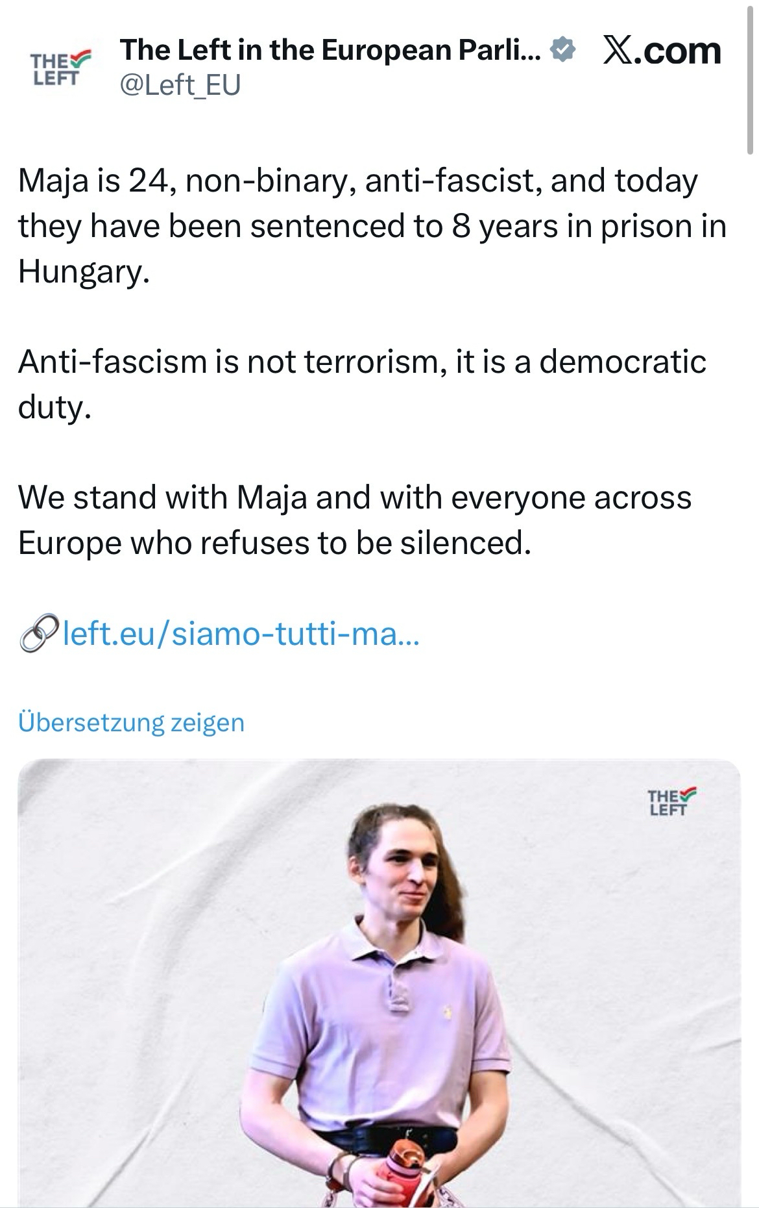759x1208 pixels.
Task: Open The Left profile avatar
Action: (60, 67)
